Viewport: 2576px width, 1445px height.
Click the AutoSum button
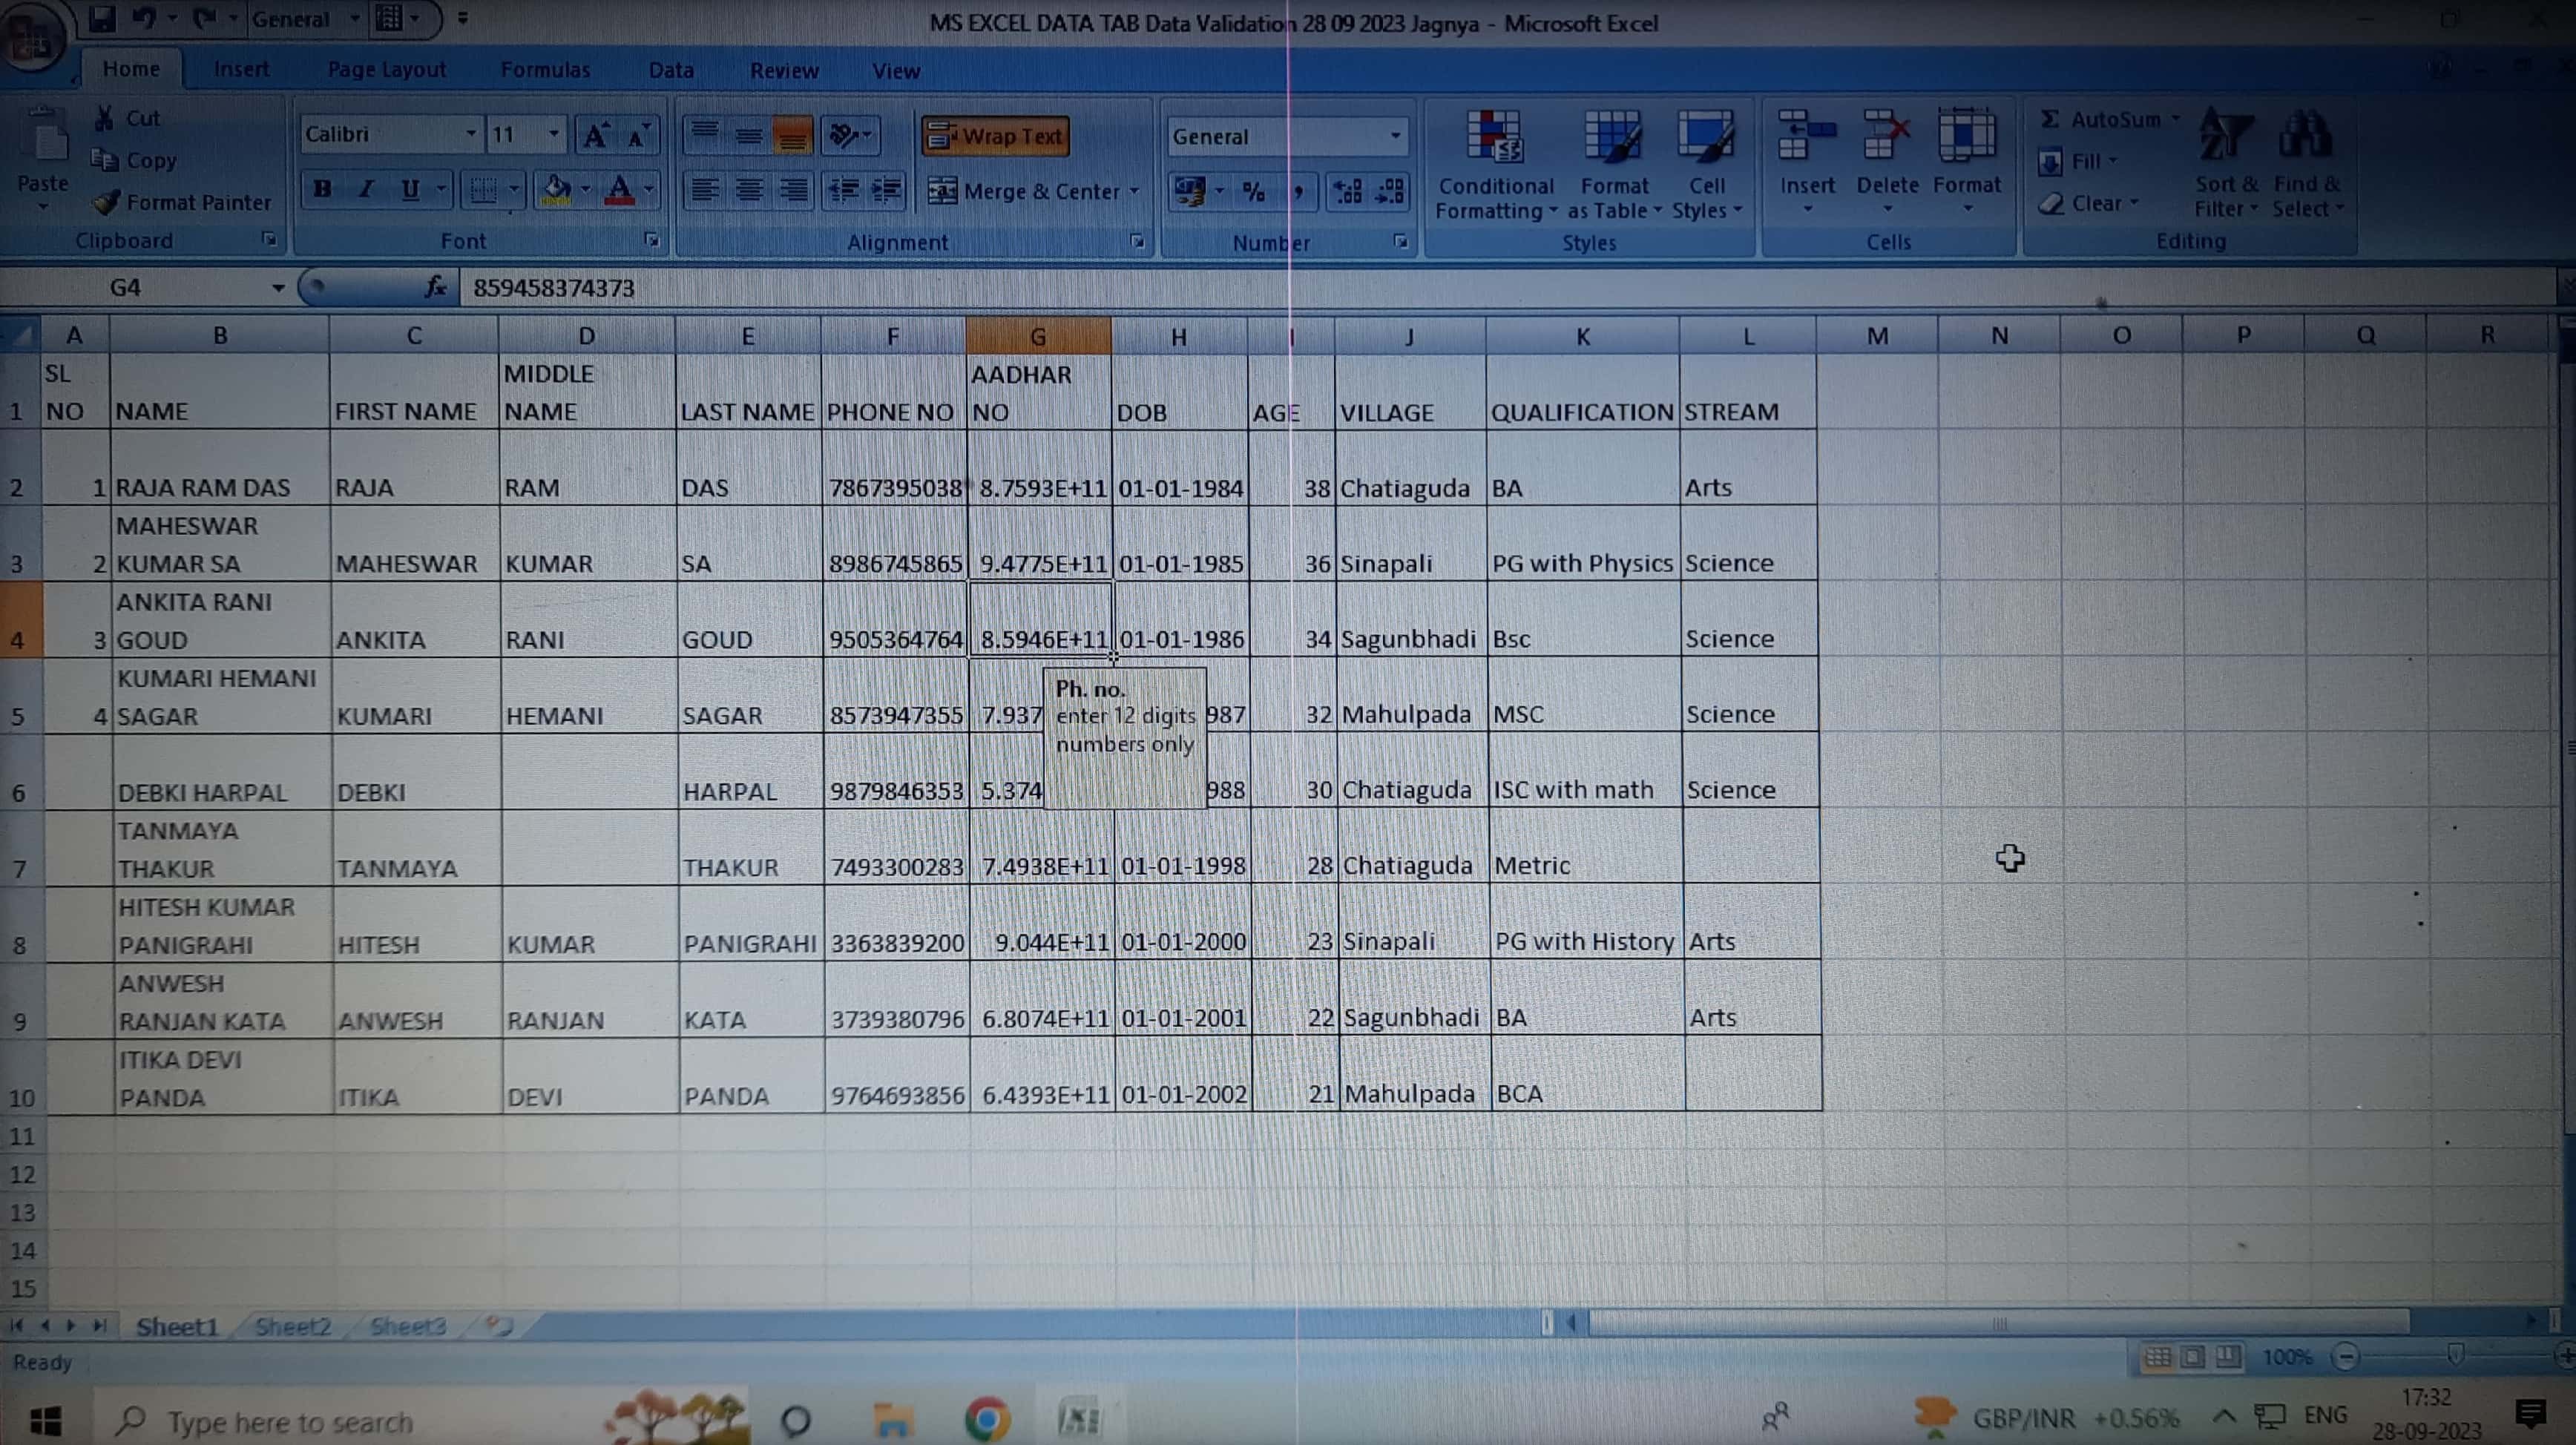pos(2101,119)
